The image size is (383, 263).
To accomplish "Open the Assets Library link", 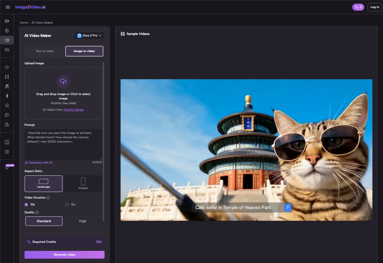I will [74, 110].
